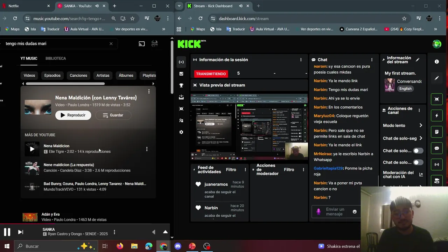448x252 pixels.
Task: Open the Chat panel three-dot menu
Action: tap(372, 60)
